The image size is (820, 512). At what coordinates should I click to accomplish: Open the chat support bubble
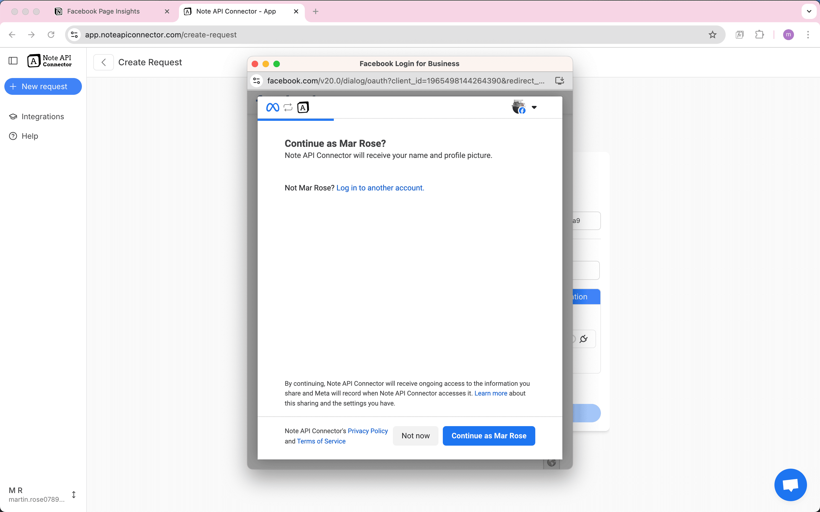pos(790,485)
